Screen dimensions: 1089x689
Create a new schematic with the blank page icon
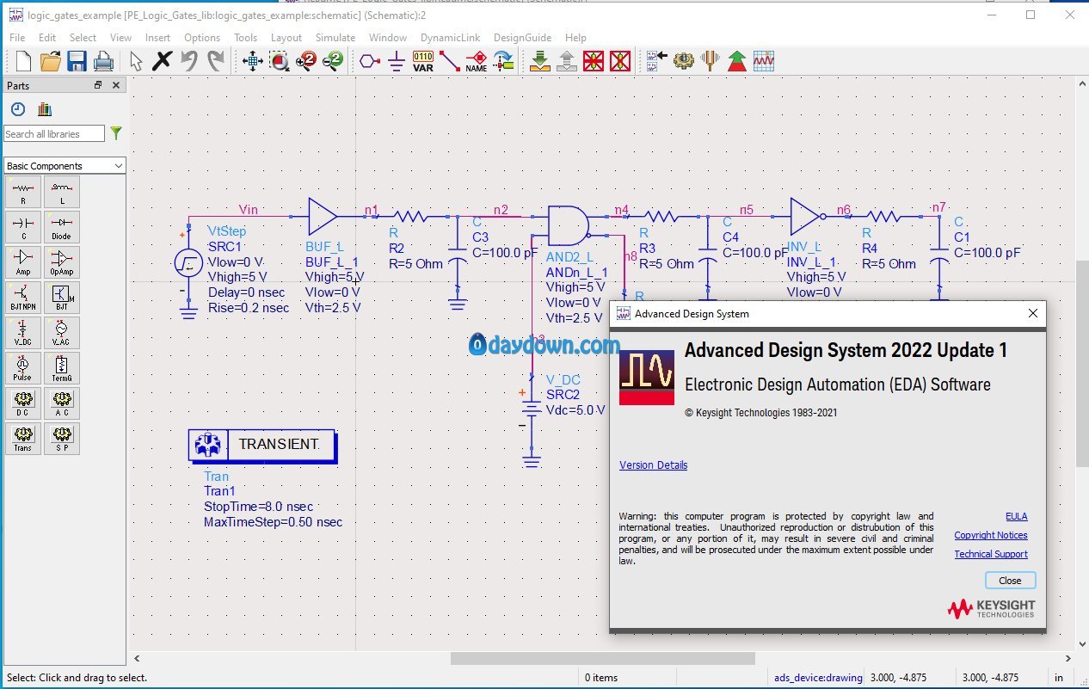click(x=23, y=61)
